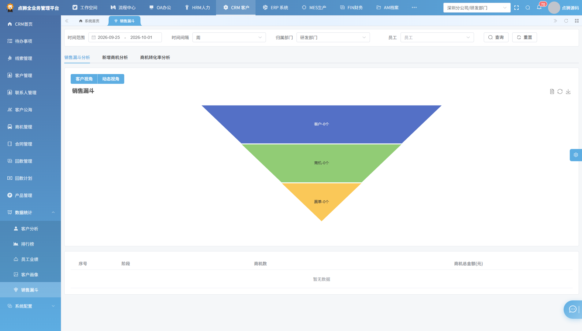
Task: Click the user avatar circle
Action: 554,8
